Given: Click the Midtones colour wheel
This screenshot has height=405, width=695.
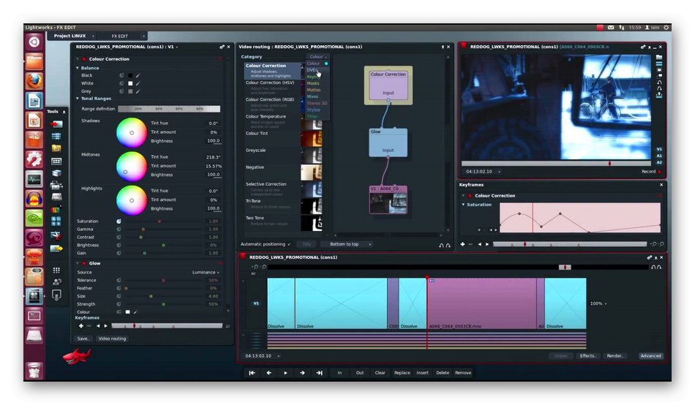Looking at the screenshot, I should pos(132,166).
